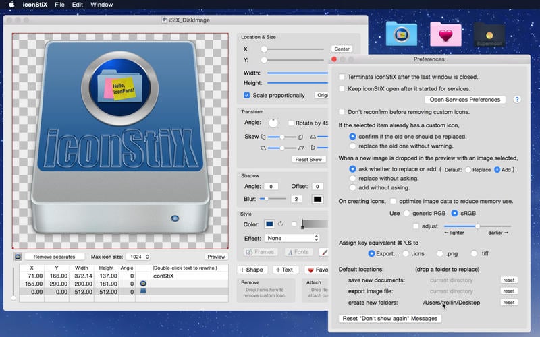Select replace the old one without warning
Image resolution: width=540 pixels, height=337 pixels.
352,146
